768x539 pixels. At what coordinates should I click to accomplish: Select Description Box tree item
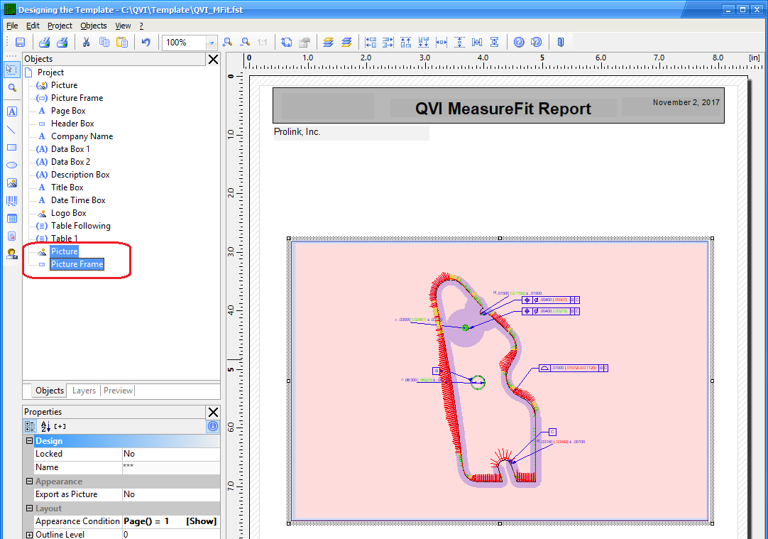point(80,175)
